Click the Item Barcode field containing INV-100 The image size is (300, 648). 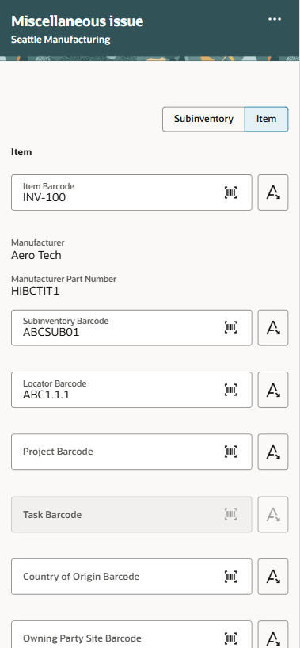131,192
